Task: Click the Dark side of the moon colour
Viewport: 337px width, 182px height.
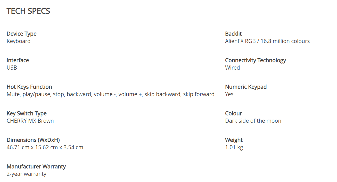Action: (253, 121)
